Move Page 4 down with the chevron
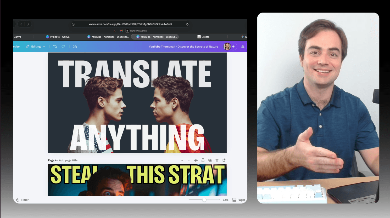Viewport: 390px width, 218px height. [x=189, y=160]
